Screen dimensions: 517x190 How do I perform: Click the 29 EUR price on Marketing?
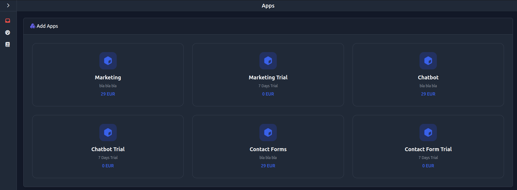tap(108, 94)
